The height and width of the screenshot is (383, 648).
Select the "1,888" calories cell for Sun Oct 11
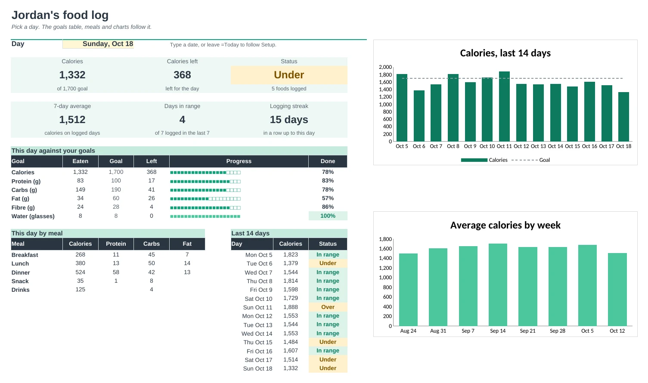[291, 307]
